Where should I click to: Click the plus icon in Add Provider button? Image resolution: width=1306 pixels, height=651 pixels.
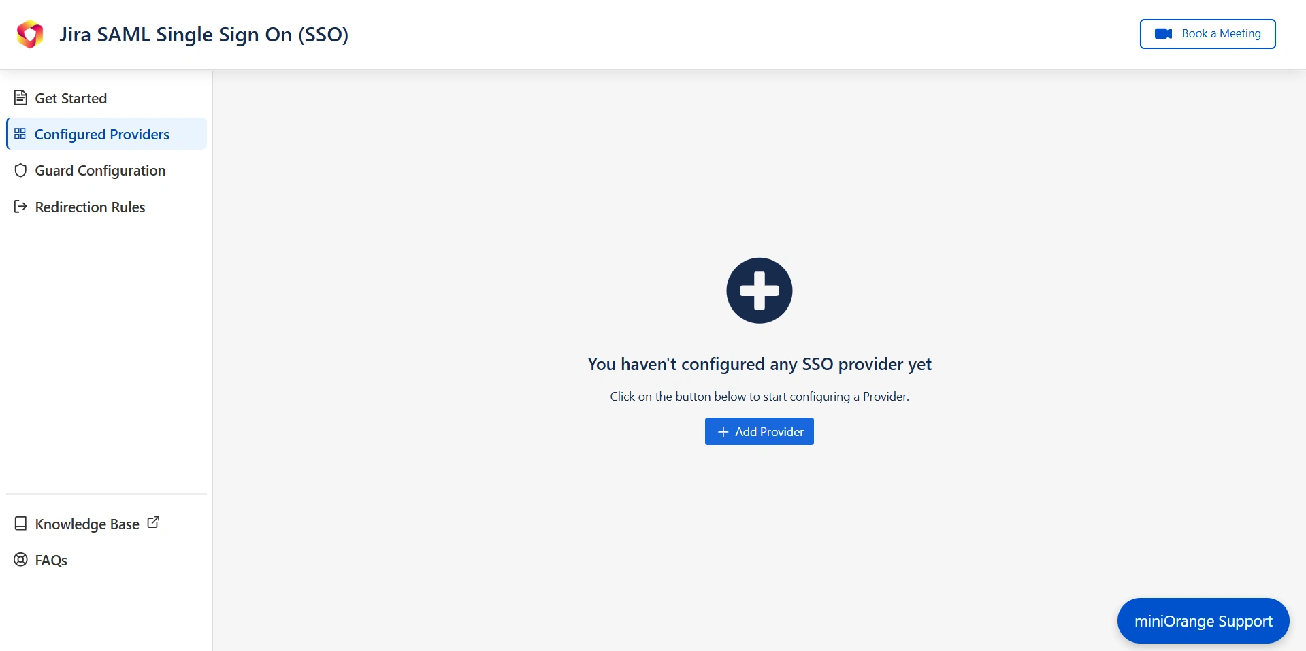click(723, 432)
